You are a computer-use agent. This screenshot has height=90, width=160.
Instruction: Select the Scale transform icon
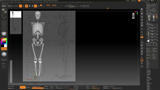(x=29, y=6)
